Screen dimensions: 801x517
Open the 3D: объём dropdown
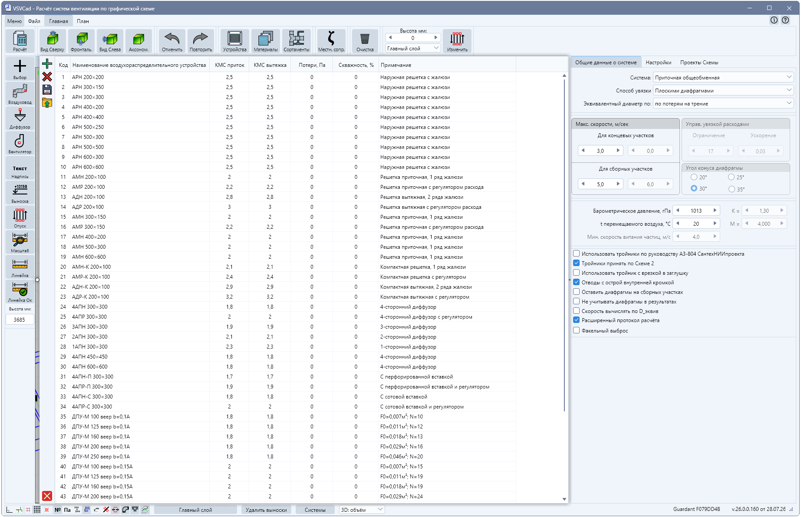362,510
